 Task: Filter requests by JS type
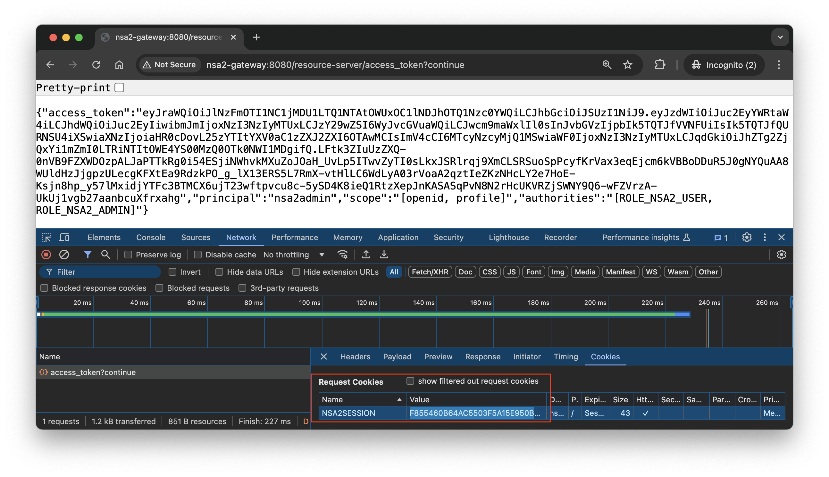click(511, 272)
